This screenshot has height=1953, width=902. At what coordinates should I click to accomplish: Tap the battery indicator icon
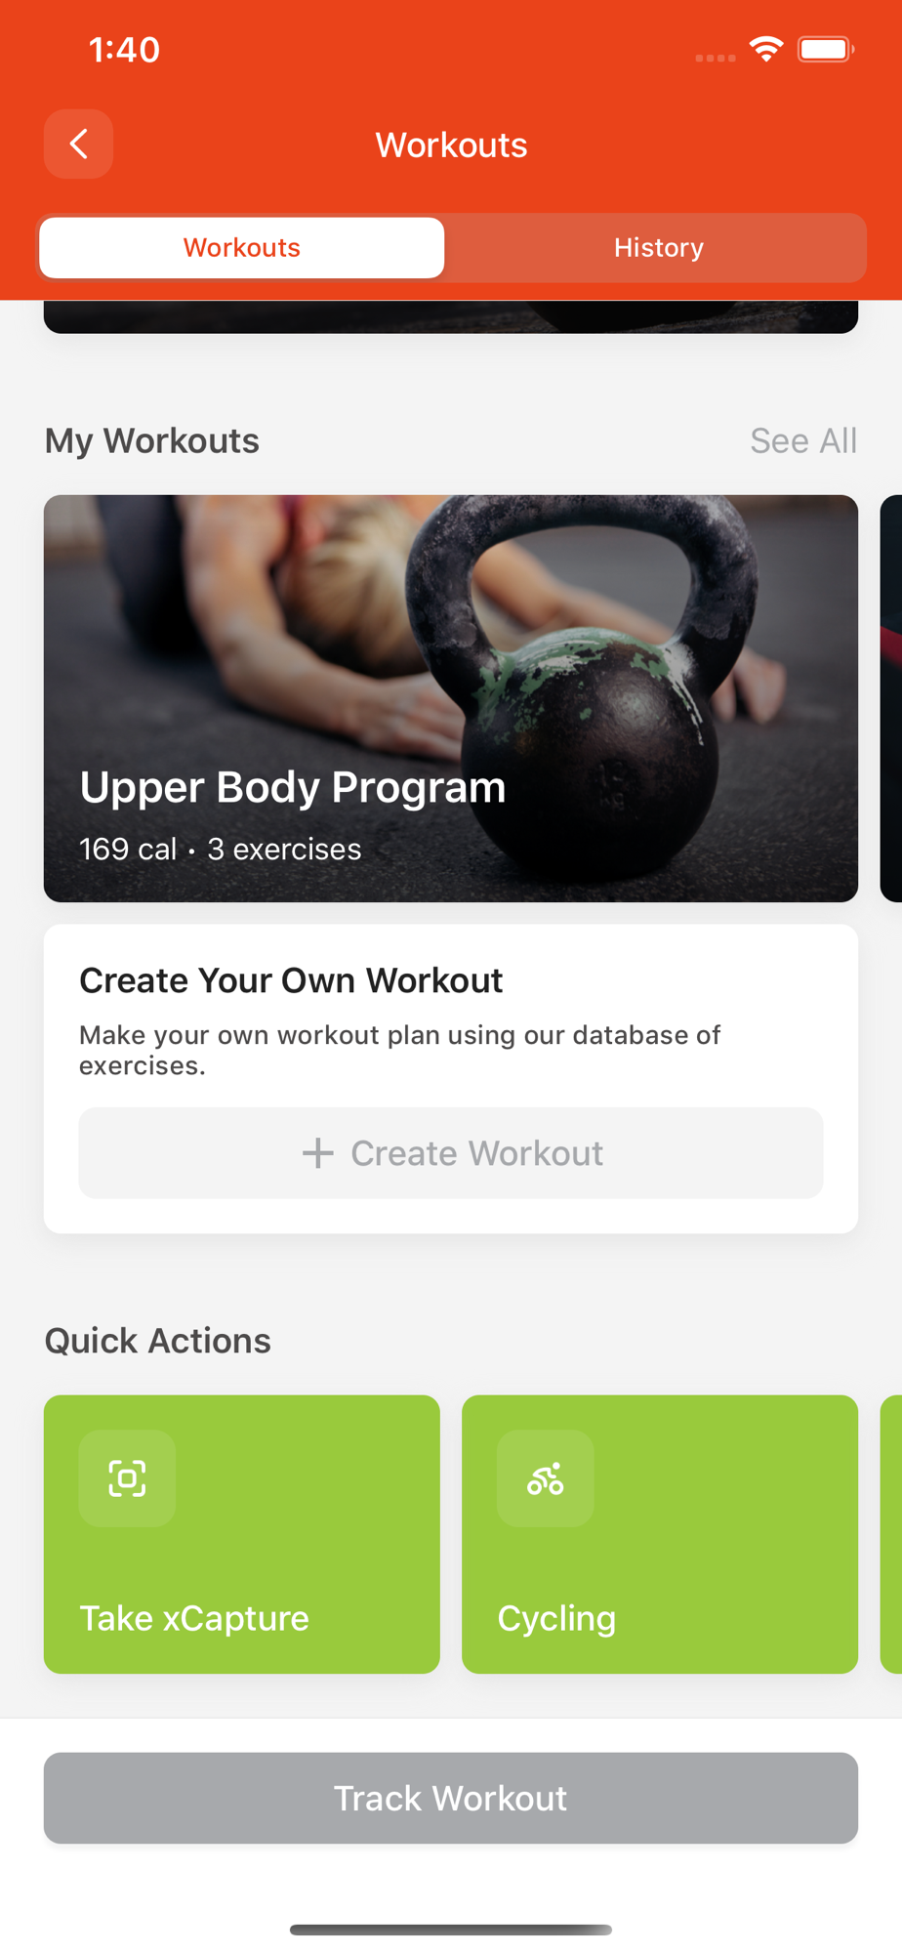point(826,49)
